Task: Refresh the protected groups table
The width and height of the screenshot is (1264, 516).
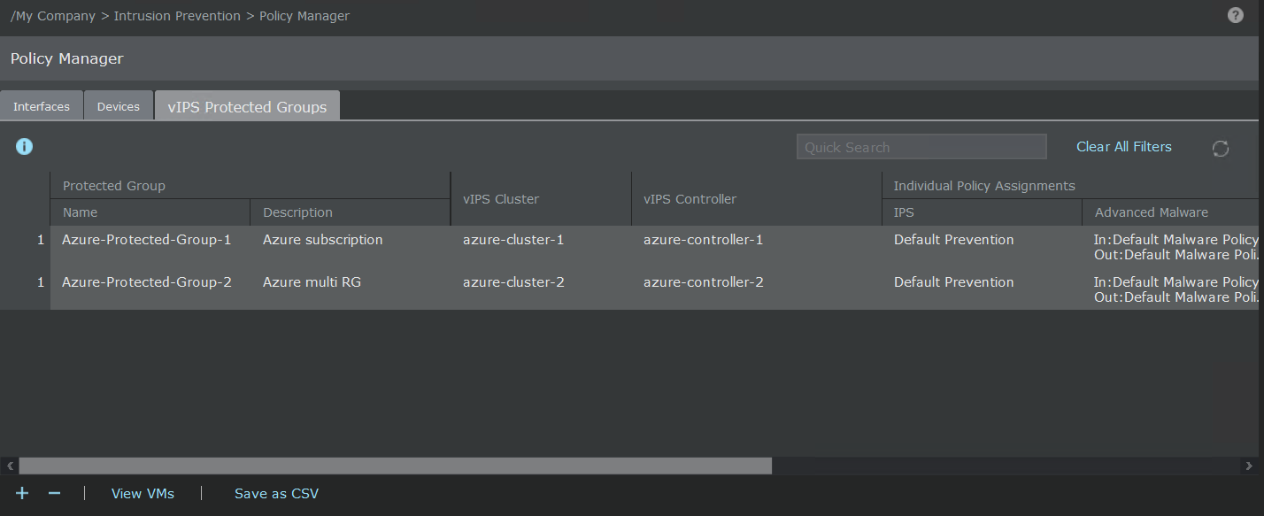Action: click(x=1221, y=149)
